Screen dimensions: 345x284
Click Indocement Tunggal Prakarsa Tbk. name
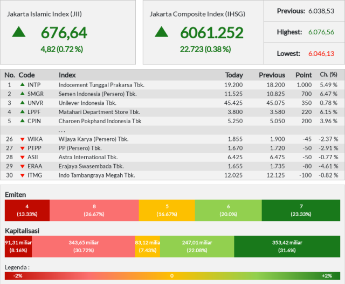(101, 85)
